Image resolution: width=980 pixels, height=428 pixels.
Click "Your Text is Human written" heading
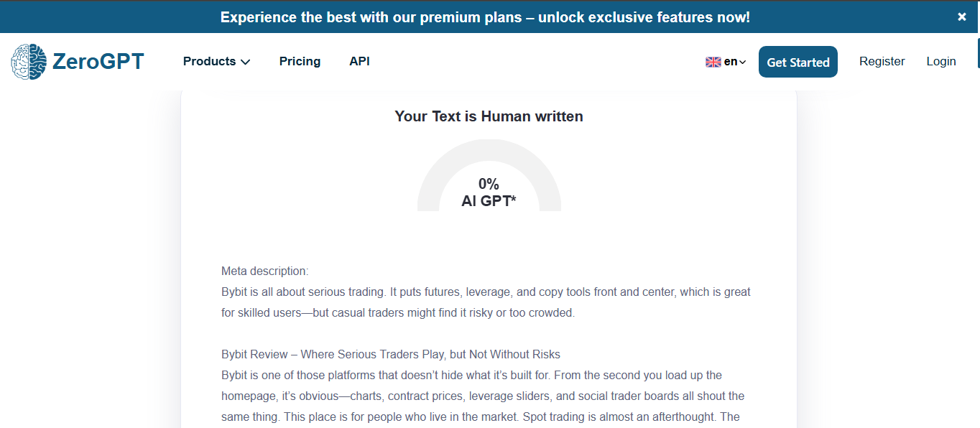pyautogui.click(x=489, y=116)
